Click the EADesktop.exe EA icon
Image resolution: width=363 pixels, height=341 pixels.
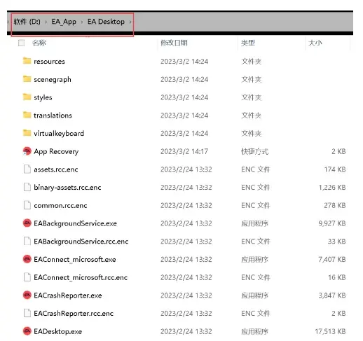click(27, 331)
